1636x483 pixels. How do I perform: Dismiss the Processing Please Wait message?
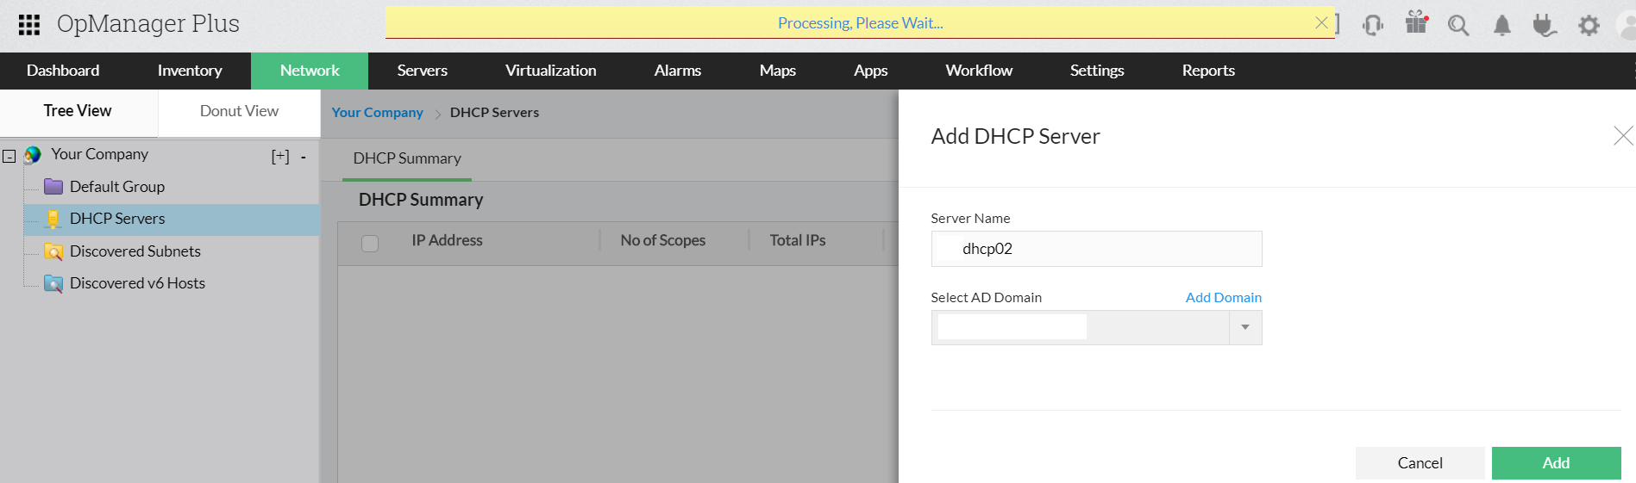pyautogui.click(x=1321, y=23)
